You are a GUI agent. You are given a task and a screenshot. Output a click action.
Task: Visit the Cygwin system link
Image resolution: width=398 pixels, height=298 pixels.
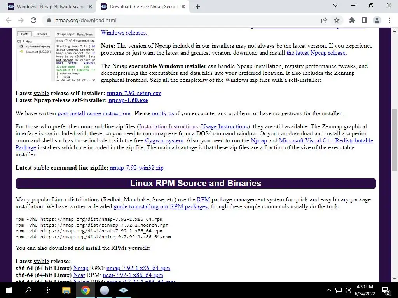pyautogui.click(x=164, y=140)
